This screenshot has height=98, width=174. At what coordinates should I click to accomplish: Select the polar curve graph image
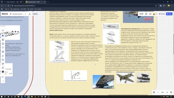75,76
